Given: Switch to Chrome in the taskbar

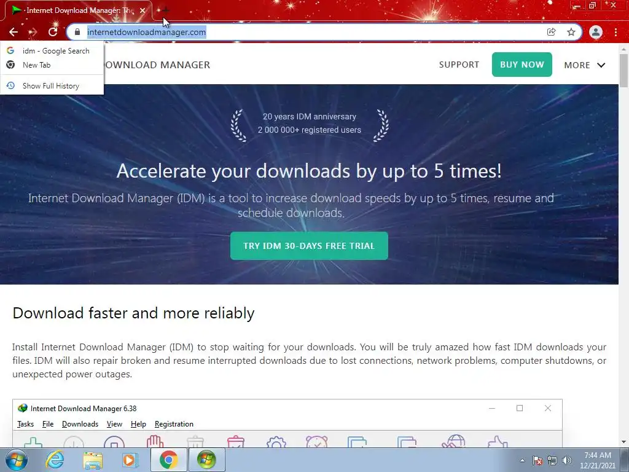Looking at the screenshot, I should point(168,460).
